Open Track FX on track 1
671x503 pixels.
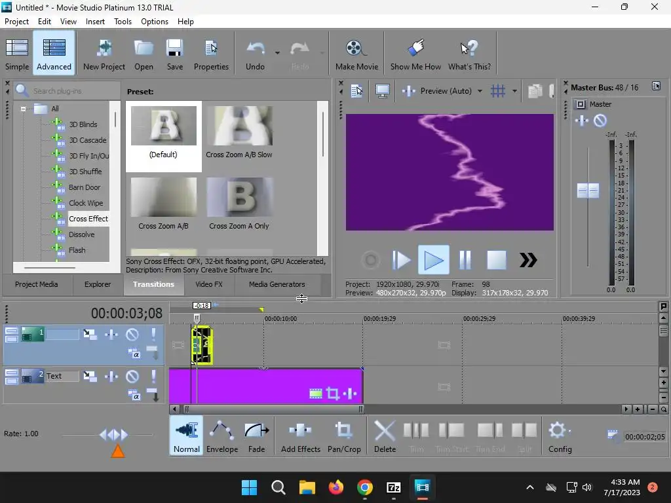point(111,334)
